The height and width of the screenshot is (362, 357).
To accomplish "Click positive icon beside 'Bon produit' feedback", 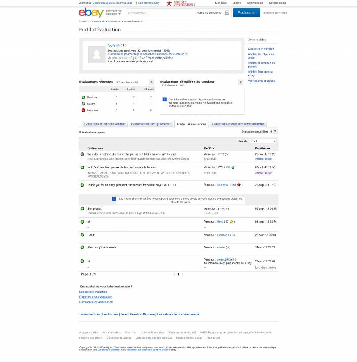I will (82, 209).
